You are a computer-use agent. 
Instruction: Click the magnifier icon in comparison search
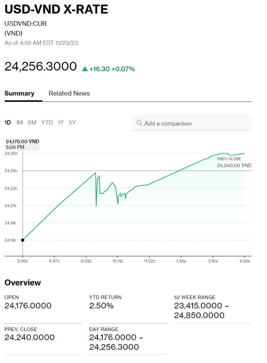(139, 123)
